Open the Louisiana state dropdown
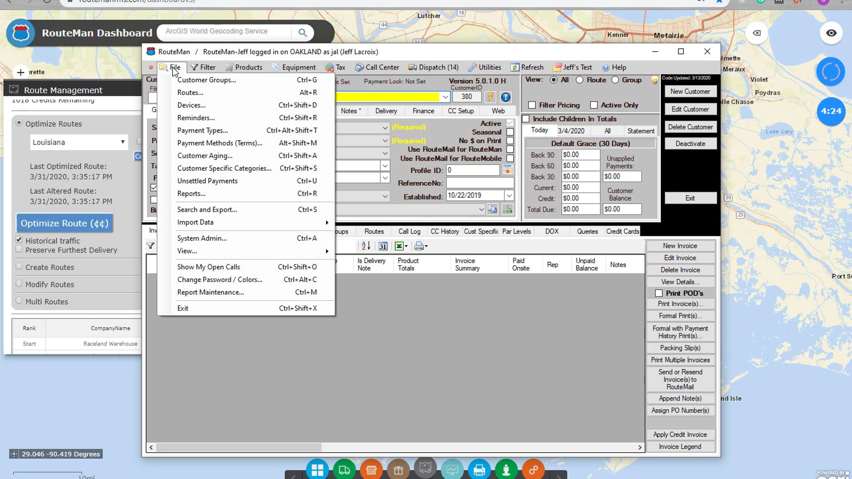Viewport: 852px width, 479px height. point(79,142)
